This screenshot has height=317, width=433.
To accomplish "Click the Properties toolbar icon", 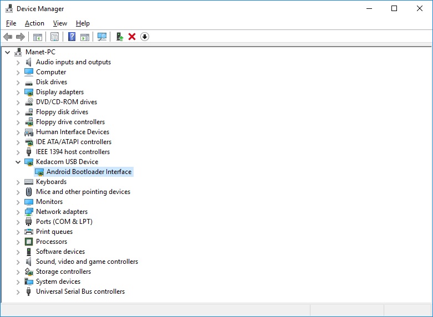I will [54, 37].
